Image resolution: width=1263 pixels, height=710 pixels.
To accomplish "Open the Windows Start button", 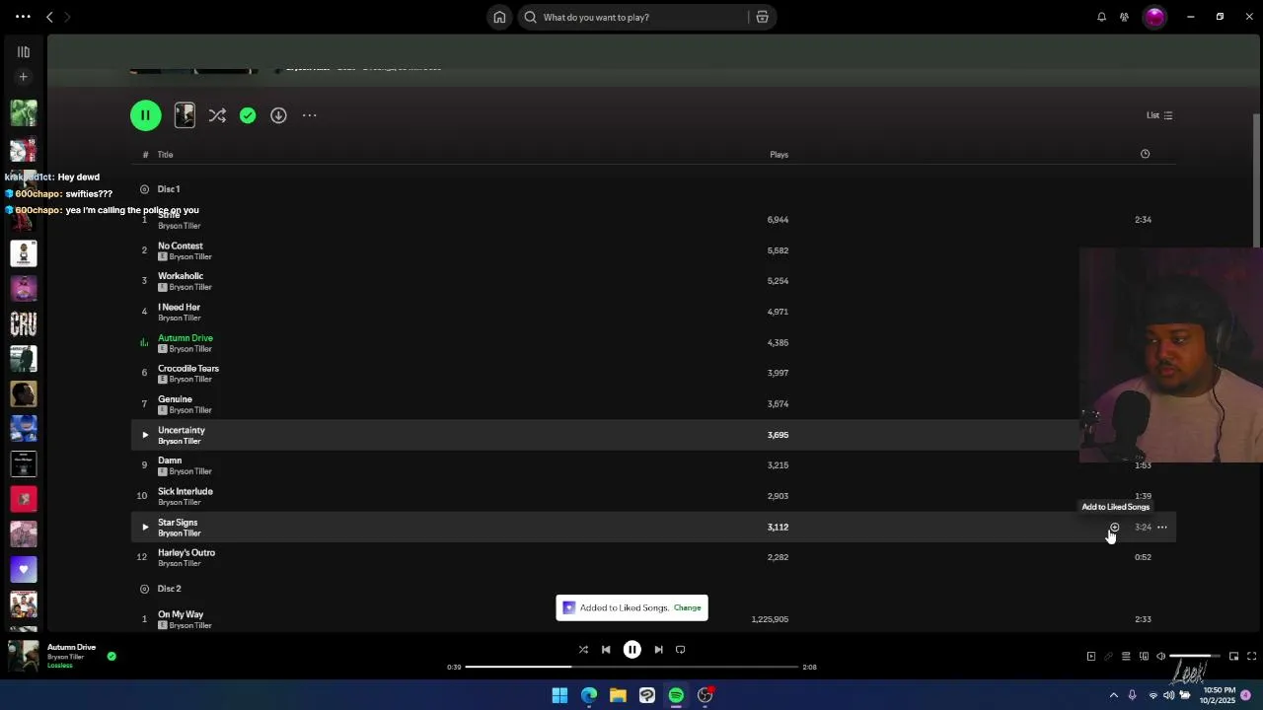I will (559, 695).
